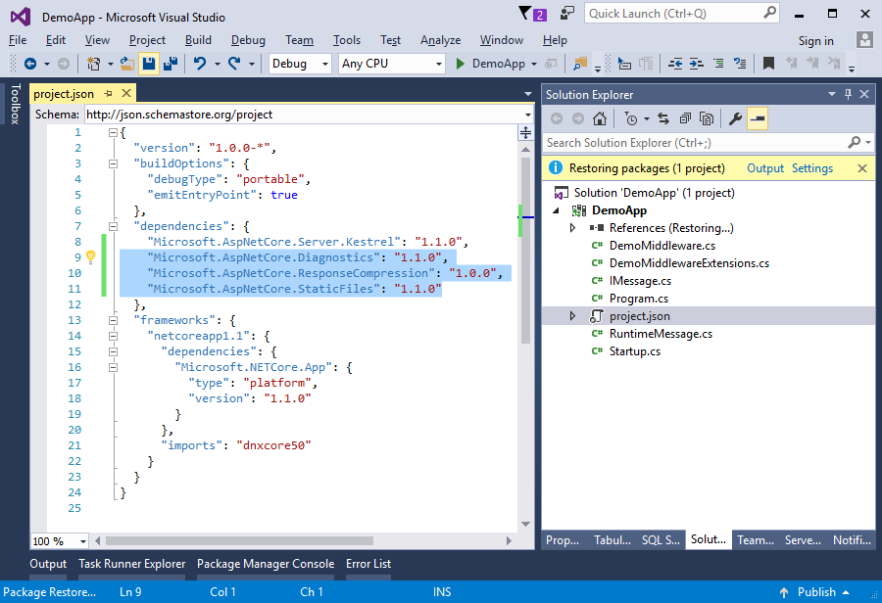Click the editor vertical scrollbar thumb
Image resolution: width=882 pixels, height=603 pixels.
pos(526,250)
